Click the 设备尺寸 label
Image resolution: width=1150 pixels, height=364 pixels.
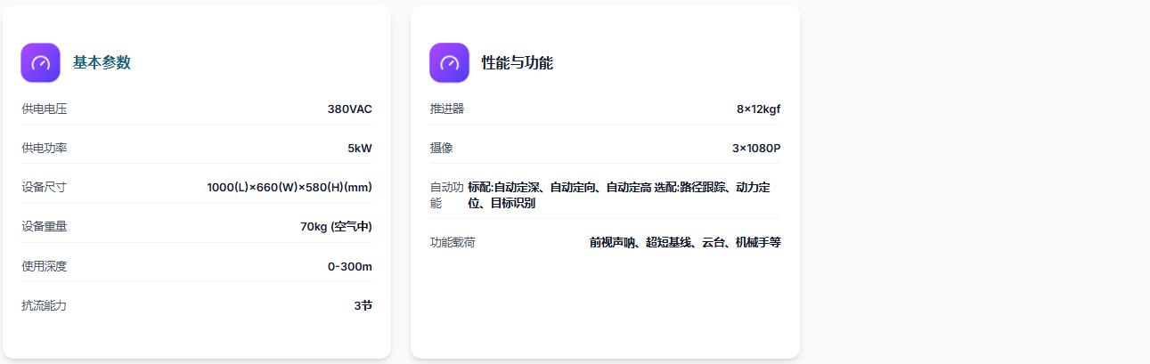pyautogui.click(x=45, y=187)
